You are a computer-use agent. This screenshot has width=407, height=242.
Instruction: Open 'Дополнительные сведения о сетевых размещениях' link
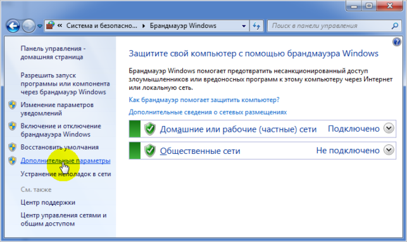tap(208, 112)
